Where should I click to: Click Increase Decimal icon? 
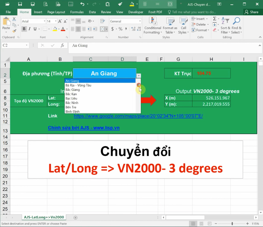point(133,29)
